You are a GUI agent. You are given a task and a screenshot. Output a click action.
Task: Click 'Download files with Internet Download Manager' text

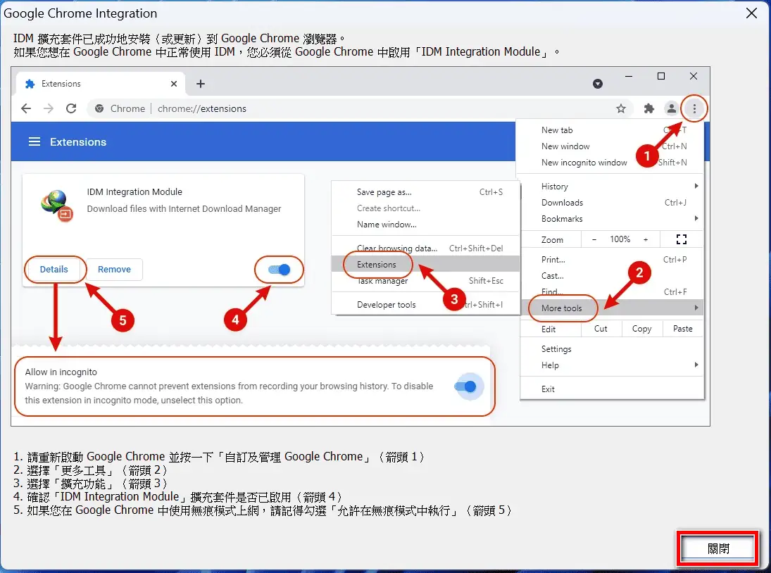(x=184, y=209)
